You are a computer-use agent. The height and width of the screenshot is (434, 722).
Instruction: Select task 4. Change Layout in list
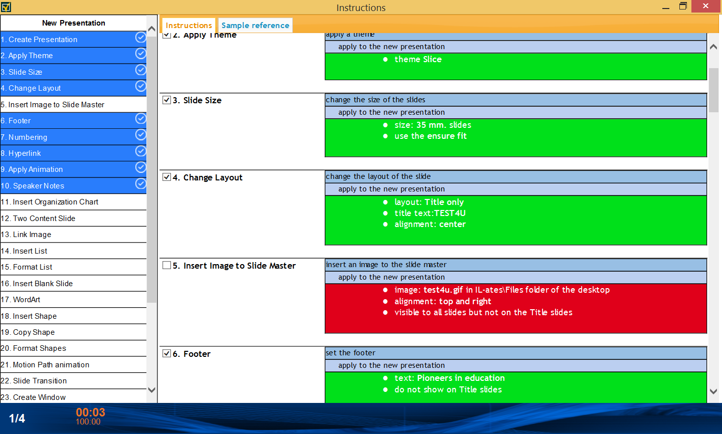point(73,88)
